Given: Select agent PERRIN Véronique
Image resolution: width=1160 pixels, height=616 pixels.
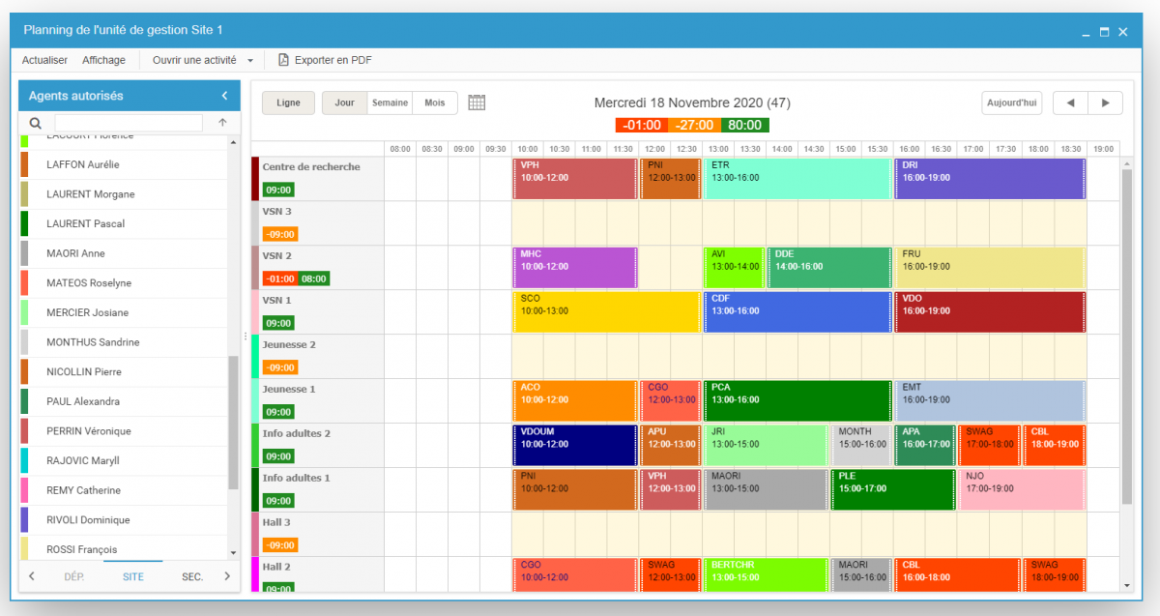Looking at the screenshot, I should [x=123, y=431].
